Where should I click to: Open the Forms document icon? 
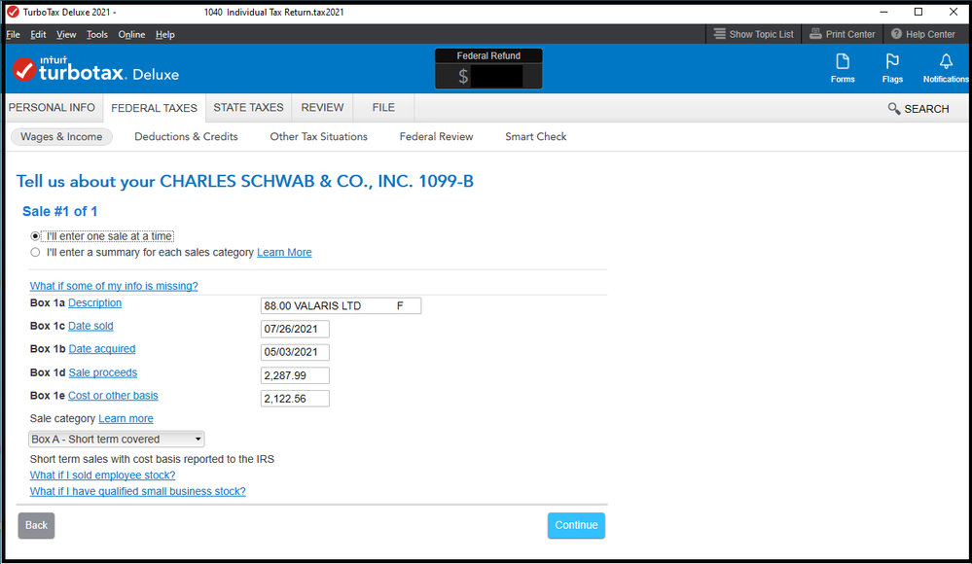coord(843,62)
